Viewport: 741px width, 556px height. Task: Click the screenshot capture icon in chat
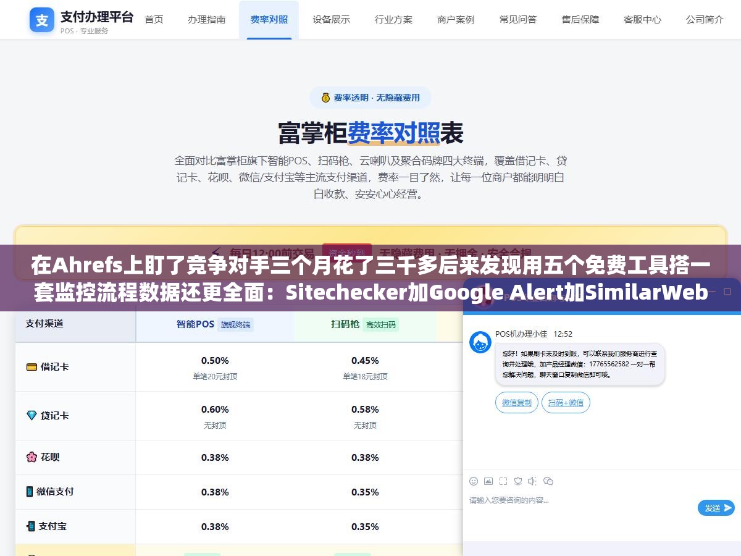pos(503,481)
